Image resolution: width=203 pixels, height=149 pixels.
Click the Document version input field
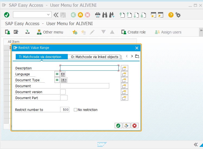(x=63, y=92)
